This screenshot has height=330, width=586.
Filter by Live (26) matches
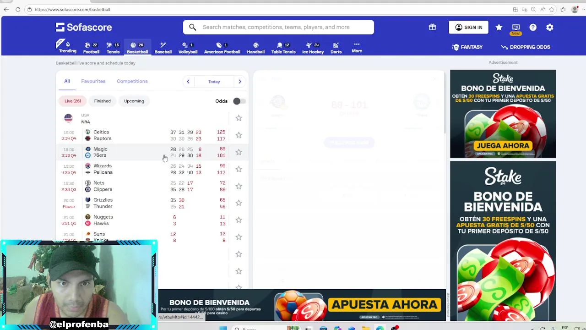[x=72, y=101]
